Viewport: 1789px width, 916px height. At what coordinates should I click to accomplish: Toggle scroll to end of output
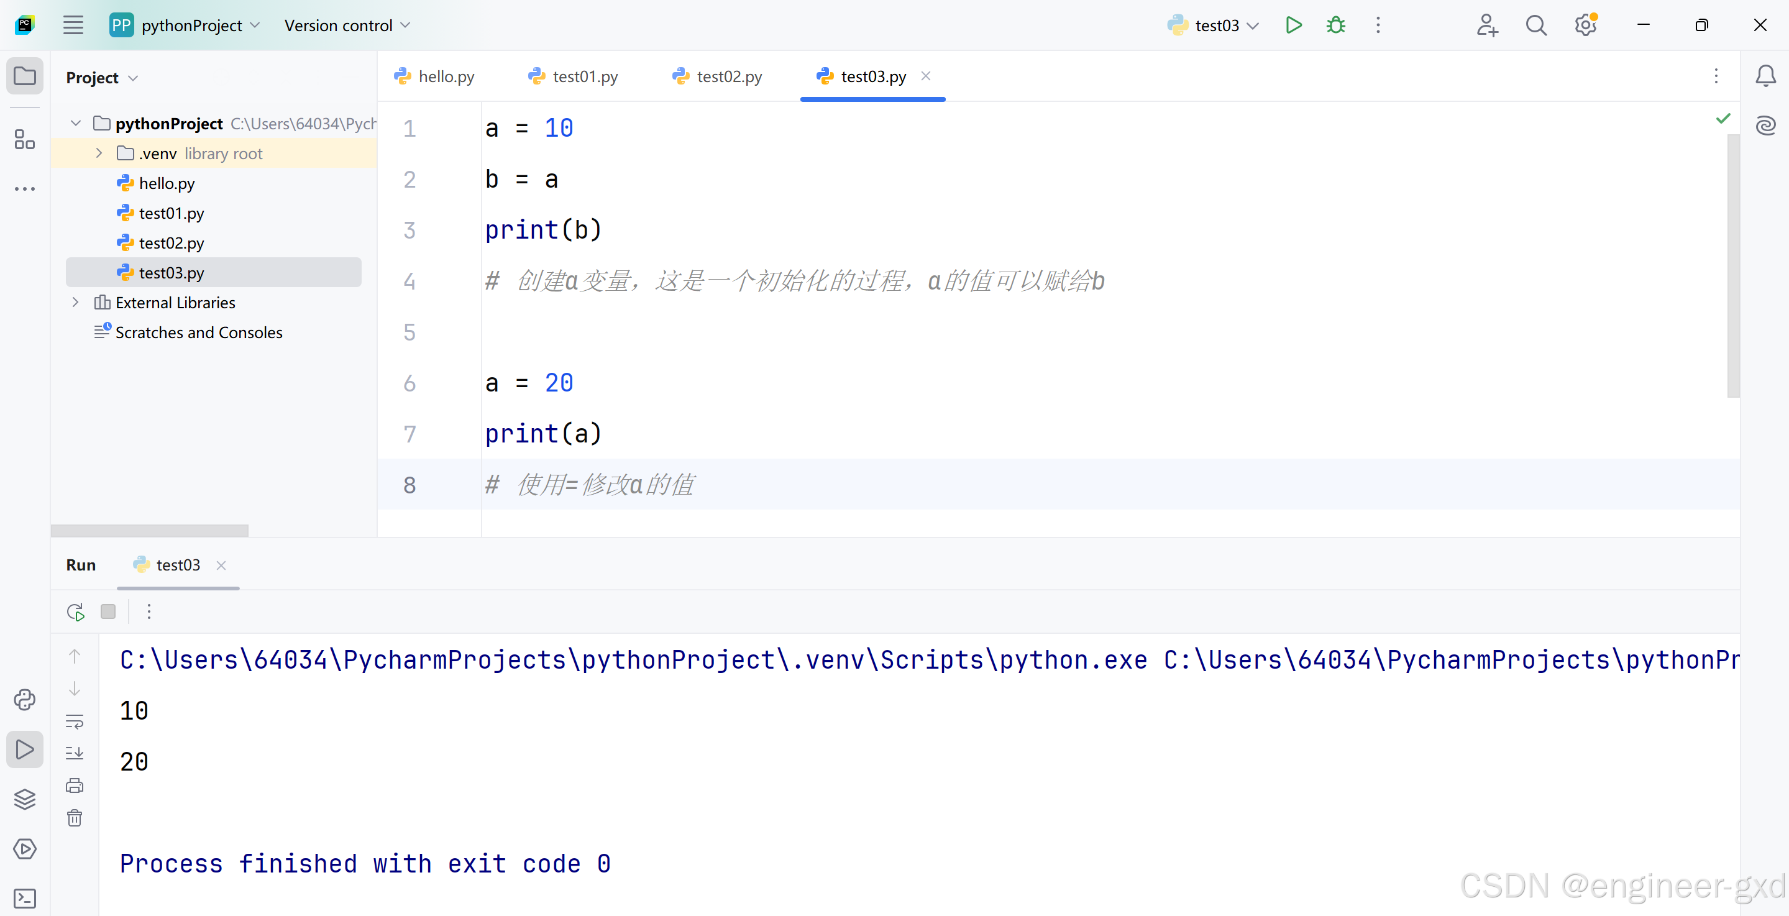[75, 753]
